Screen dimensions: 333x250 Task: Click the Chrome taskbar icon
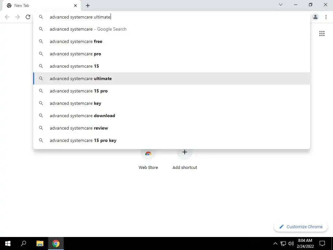(56, 243)
